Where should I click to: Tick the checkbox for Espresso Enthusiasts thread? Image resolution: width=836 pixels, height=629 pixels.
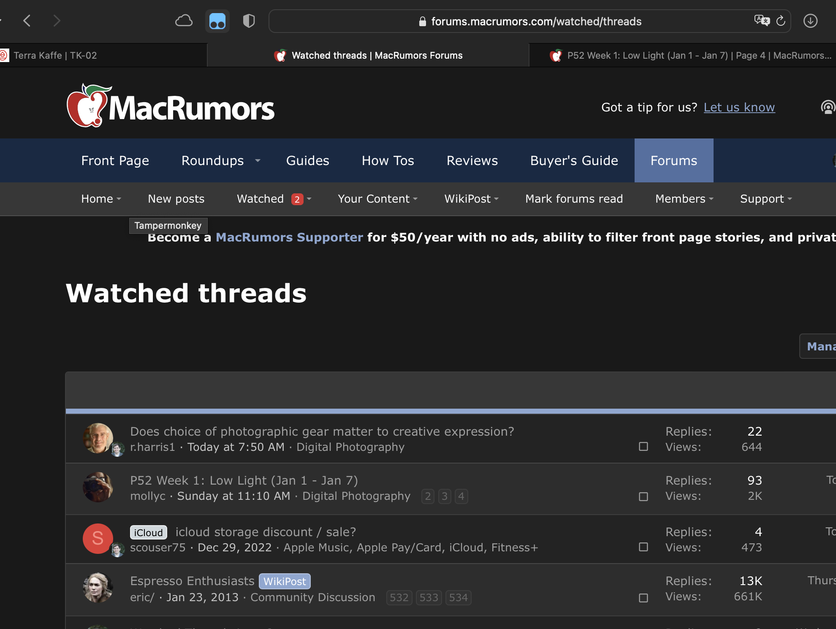[643, 598]
